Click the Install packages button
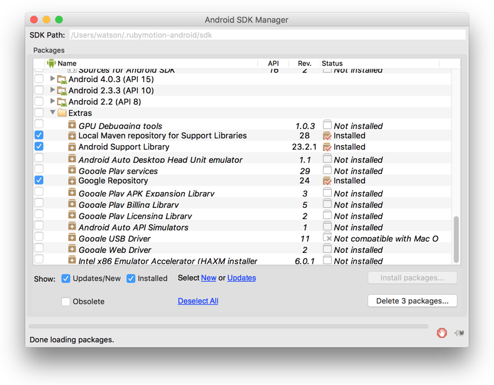The image size is (494, 385). point(412,278)
